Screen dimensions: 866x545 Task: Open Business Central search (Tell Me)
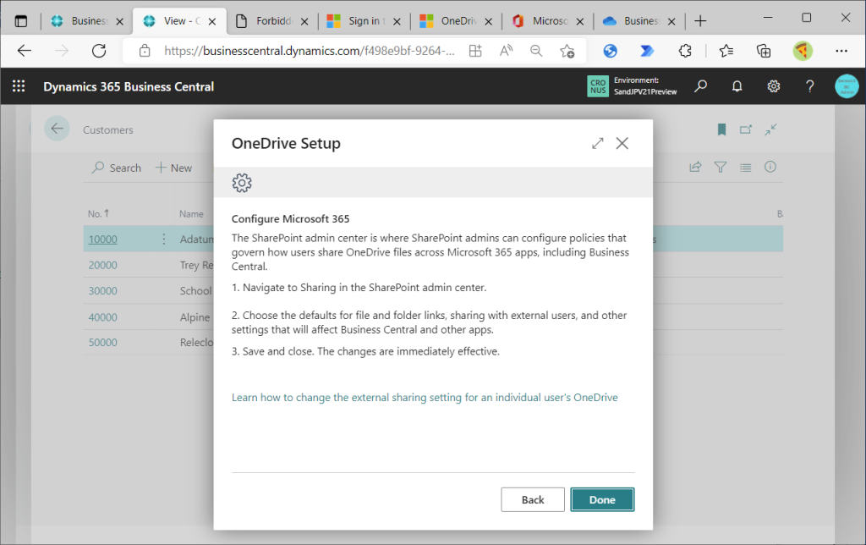(700, 86)
